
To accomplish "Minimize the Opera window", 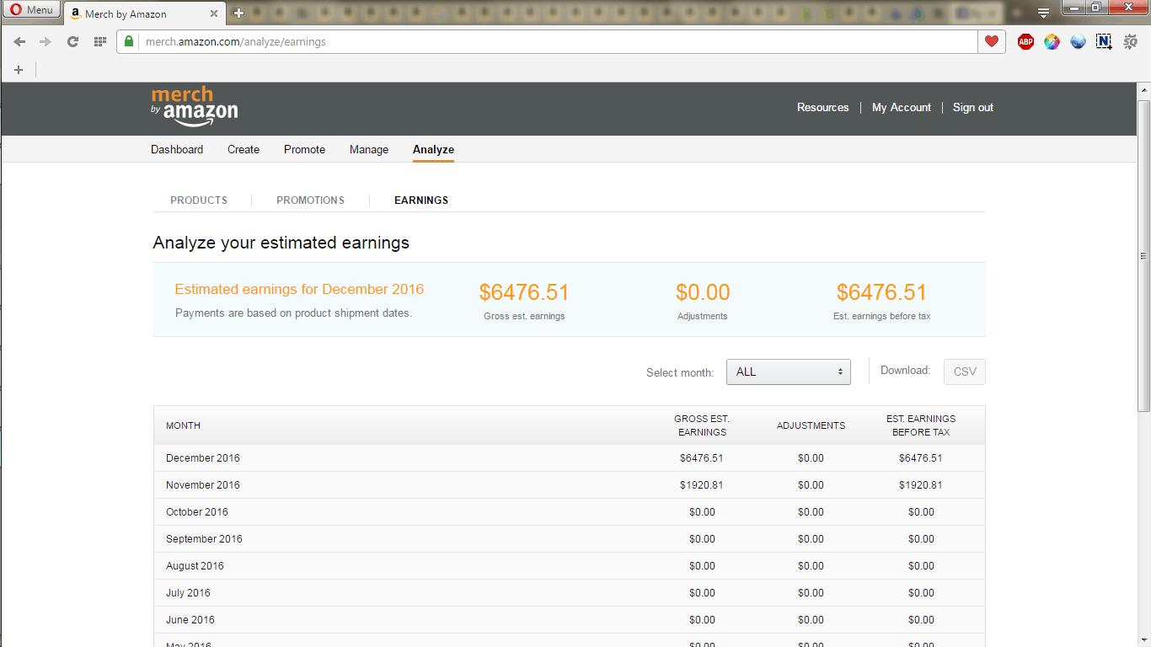I will (x=1073, y=8).
